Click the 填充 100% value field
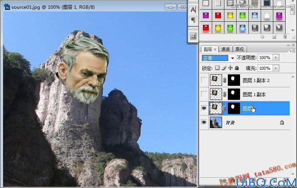The image size is (297, 188). pyautogui.click(x=265, y=68)
